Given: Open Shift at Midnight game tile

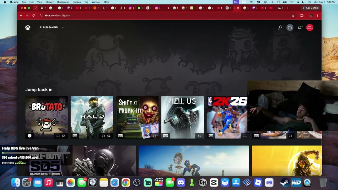Looking at the screenshot, I should point(137,117).
